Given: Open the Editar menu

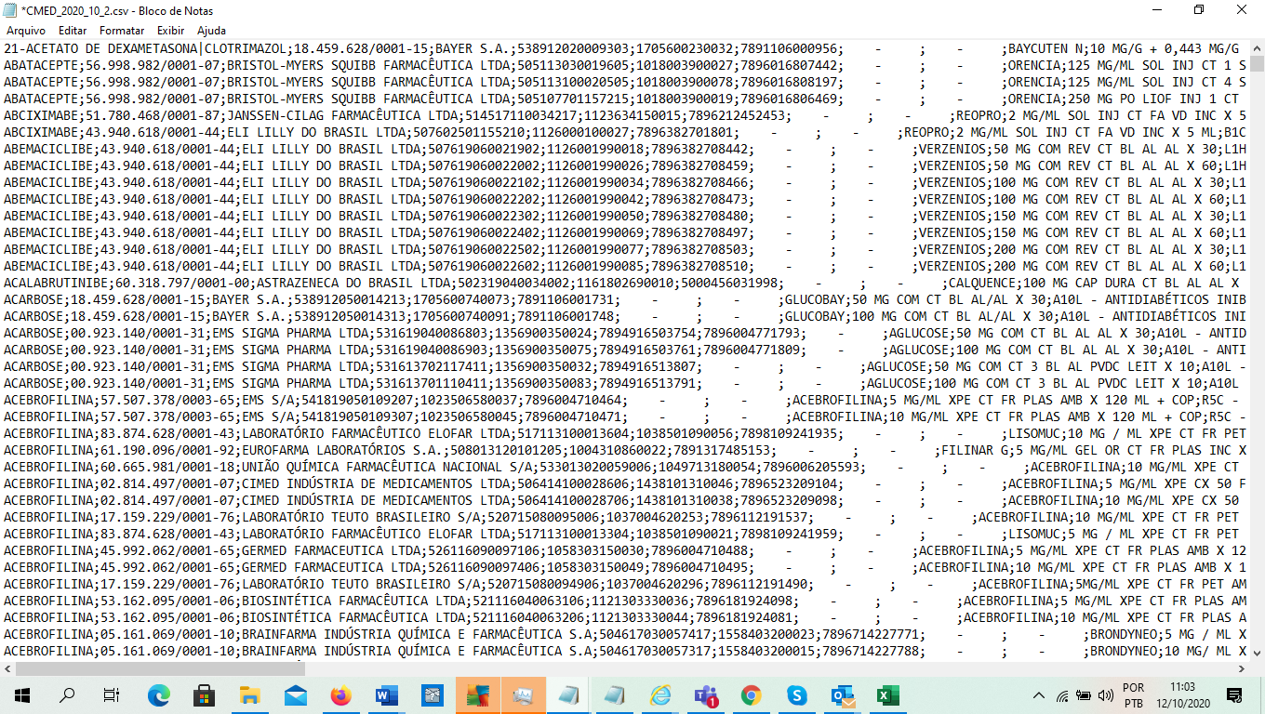Looking at the screenshot, I should [x=74, y=31].
